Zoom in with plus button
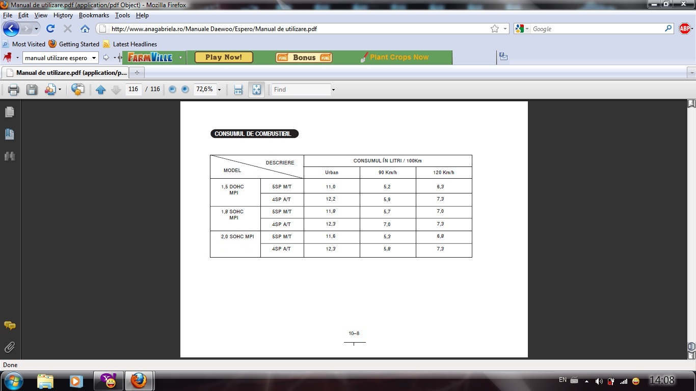 [x=185, y=90]
